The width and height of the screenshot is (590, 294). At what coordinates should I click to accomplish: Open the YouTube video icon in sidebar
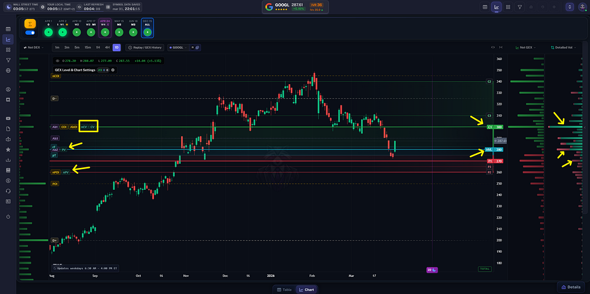click(8, 118)
